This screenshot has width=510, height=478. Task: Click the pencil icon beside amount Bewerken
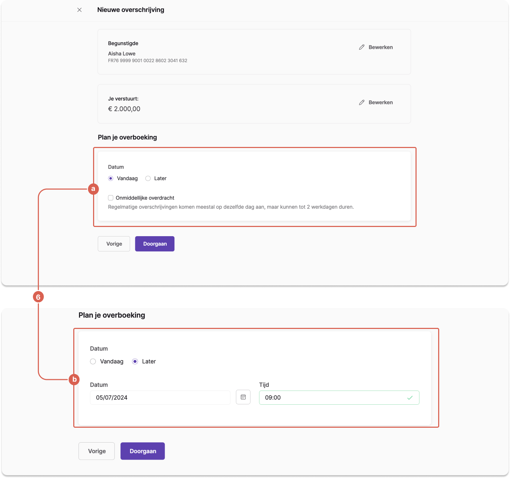click(x=362, y=102)
